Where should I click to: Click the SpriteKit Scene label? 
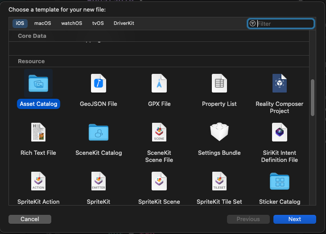[159, 202]
